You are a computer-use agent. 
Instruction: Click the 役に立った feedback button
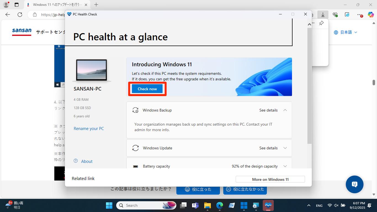pyautogui.click(x=198, y=189)
